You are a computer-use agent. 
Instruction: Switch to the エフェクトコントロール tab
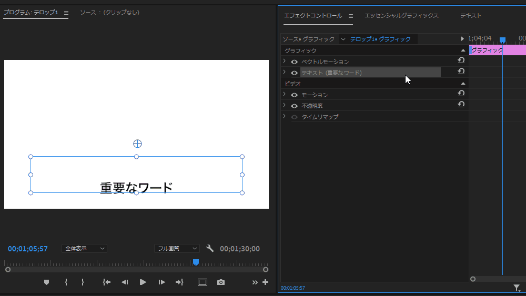pyautogui.click(x=313, y=16)
